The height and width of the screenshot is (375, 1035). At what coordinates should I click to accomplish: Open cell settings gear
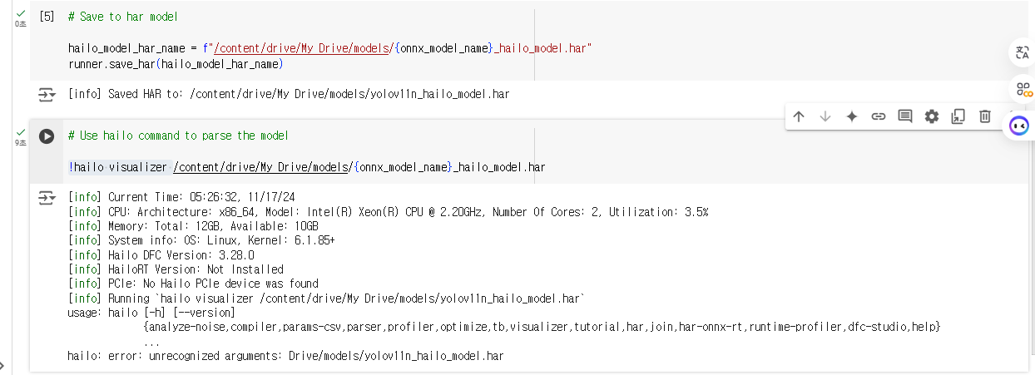point(932,116)
